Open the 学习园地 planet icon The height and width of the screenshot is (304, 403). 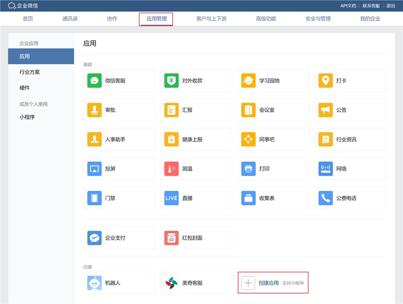249,81
